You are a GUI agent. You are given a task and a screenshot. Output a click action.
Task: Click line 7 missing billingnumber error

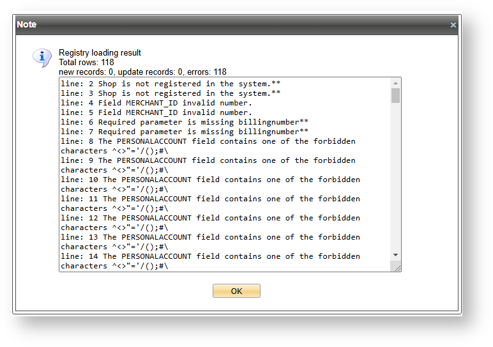click(x=185, y=132)
